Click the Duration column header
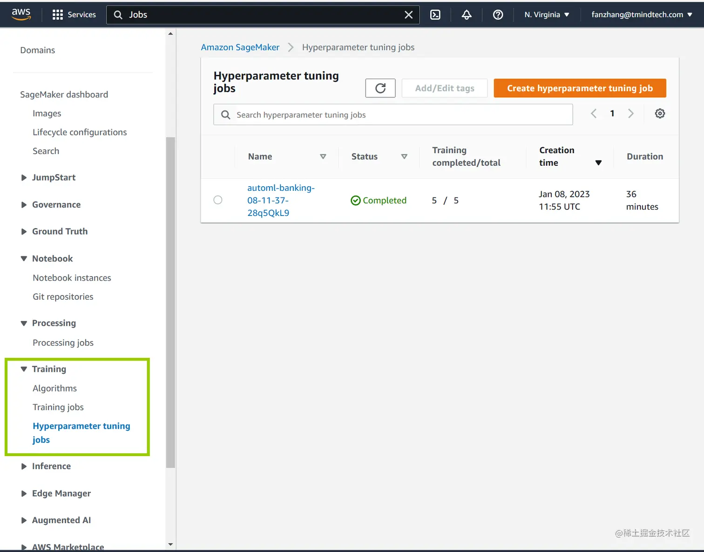The image size is (704, 552). pos(645,156)
